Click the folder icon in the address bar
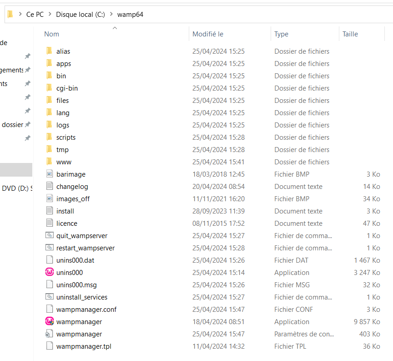 click(x=10, y=14)
